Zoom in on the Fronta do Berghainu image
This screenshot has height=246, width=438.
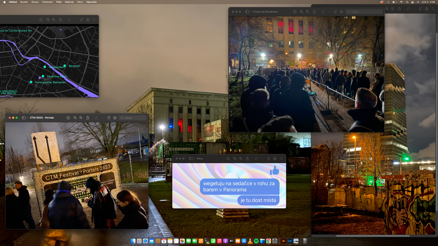pyautogui.click(x=307, y=12)
